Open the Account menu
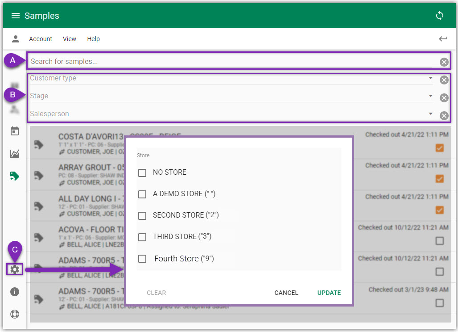458x332 pixels. point(41,39)
